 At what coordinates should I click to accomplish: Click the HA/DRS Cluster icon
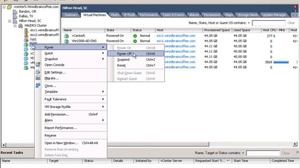(21, 26)
